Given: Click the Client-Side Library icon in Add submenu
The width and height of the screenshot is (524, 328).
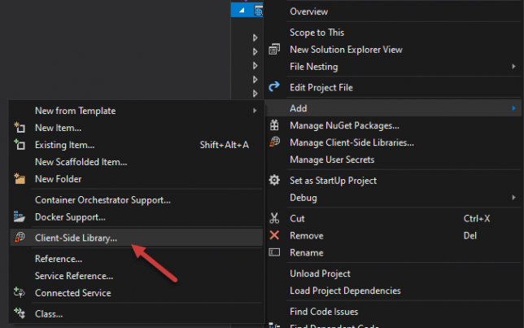Looking at the screenshot, I should pyautogui.click(x=20, y=238).
